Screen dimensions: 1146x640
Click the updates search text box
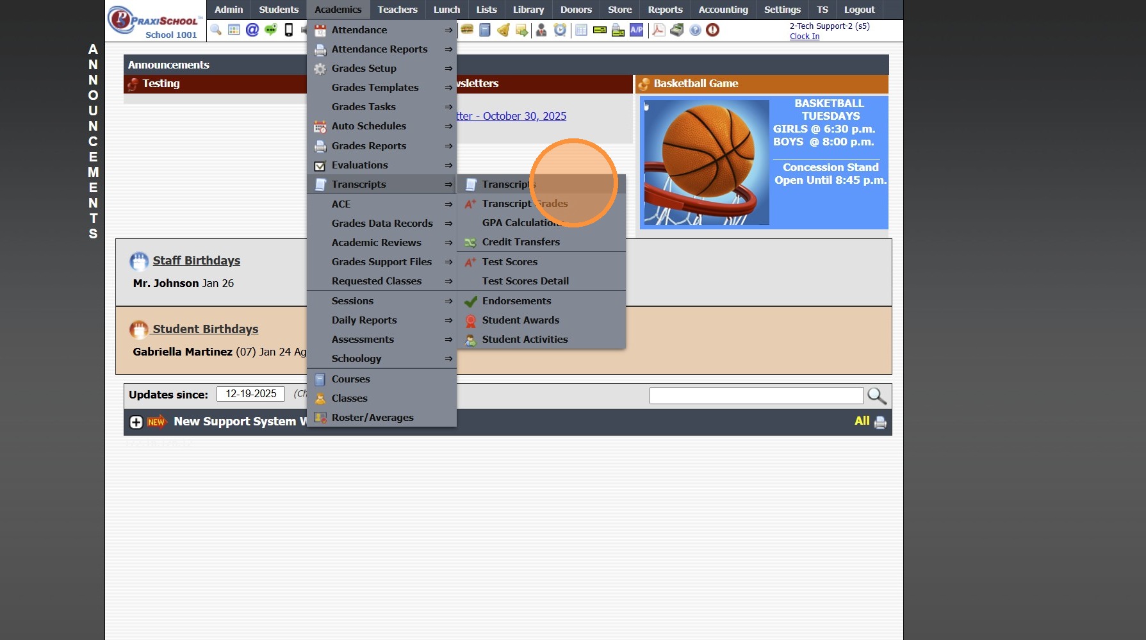pyautogui.click(x=757, y=396)
